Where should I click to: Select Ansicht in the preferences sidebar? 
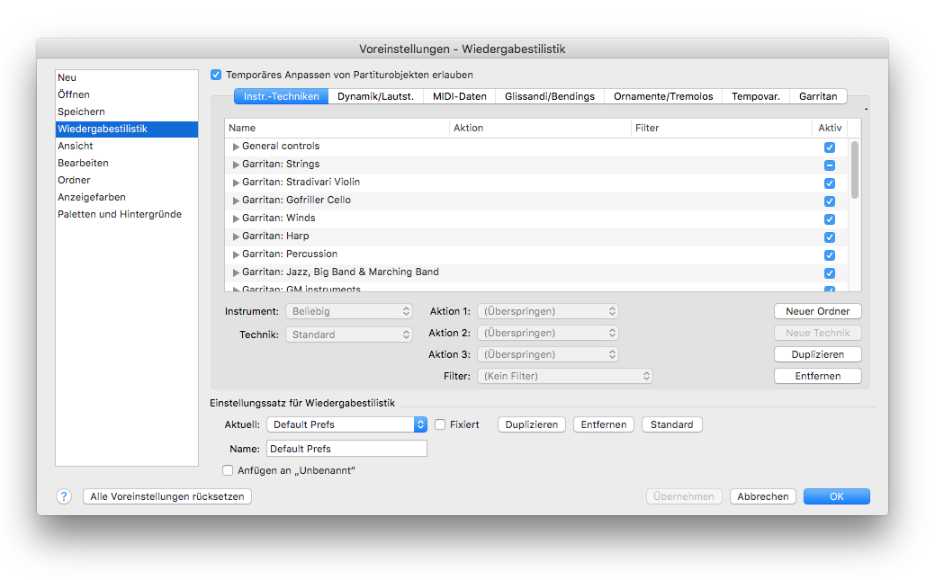tap(126, 147)
